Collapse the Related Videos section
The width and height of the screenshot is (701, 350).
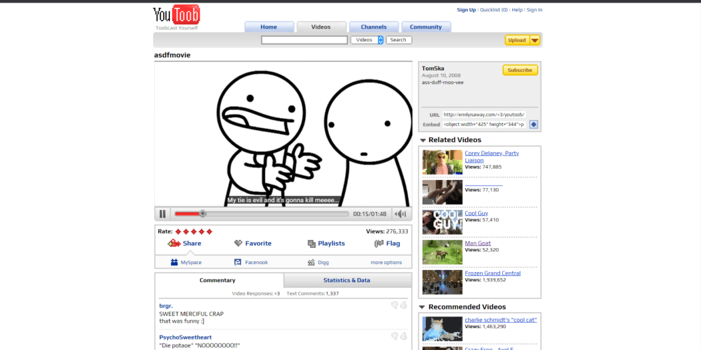tap(423, 141)
